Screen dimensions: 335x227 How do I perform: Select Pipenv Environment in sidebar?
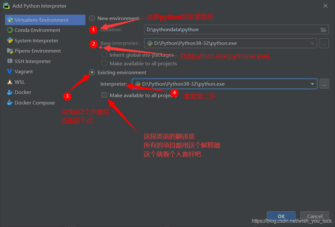pyautogui.click(x=45, y=51)
